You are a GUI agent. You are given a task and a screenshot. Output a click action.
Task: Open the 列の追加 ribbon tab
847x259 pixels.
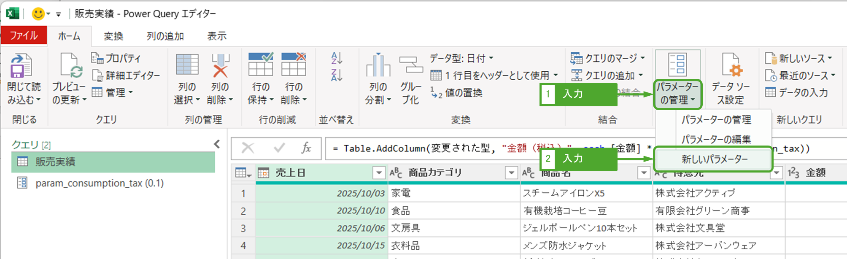pyautogui.click(x=165, y=36)
